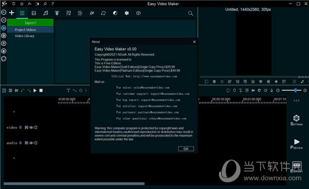309x189 pixels.
Task: Click the top circular icon in left sidebar
Action: click(x=4, y=12)
